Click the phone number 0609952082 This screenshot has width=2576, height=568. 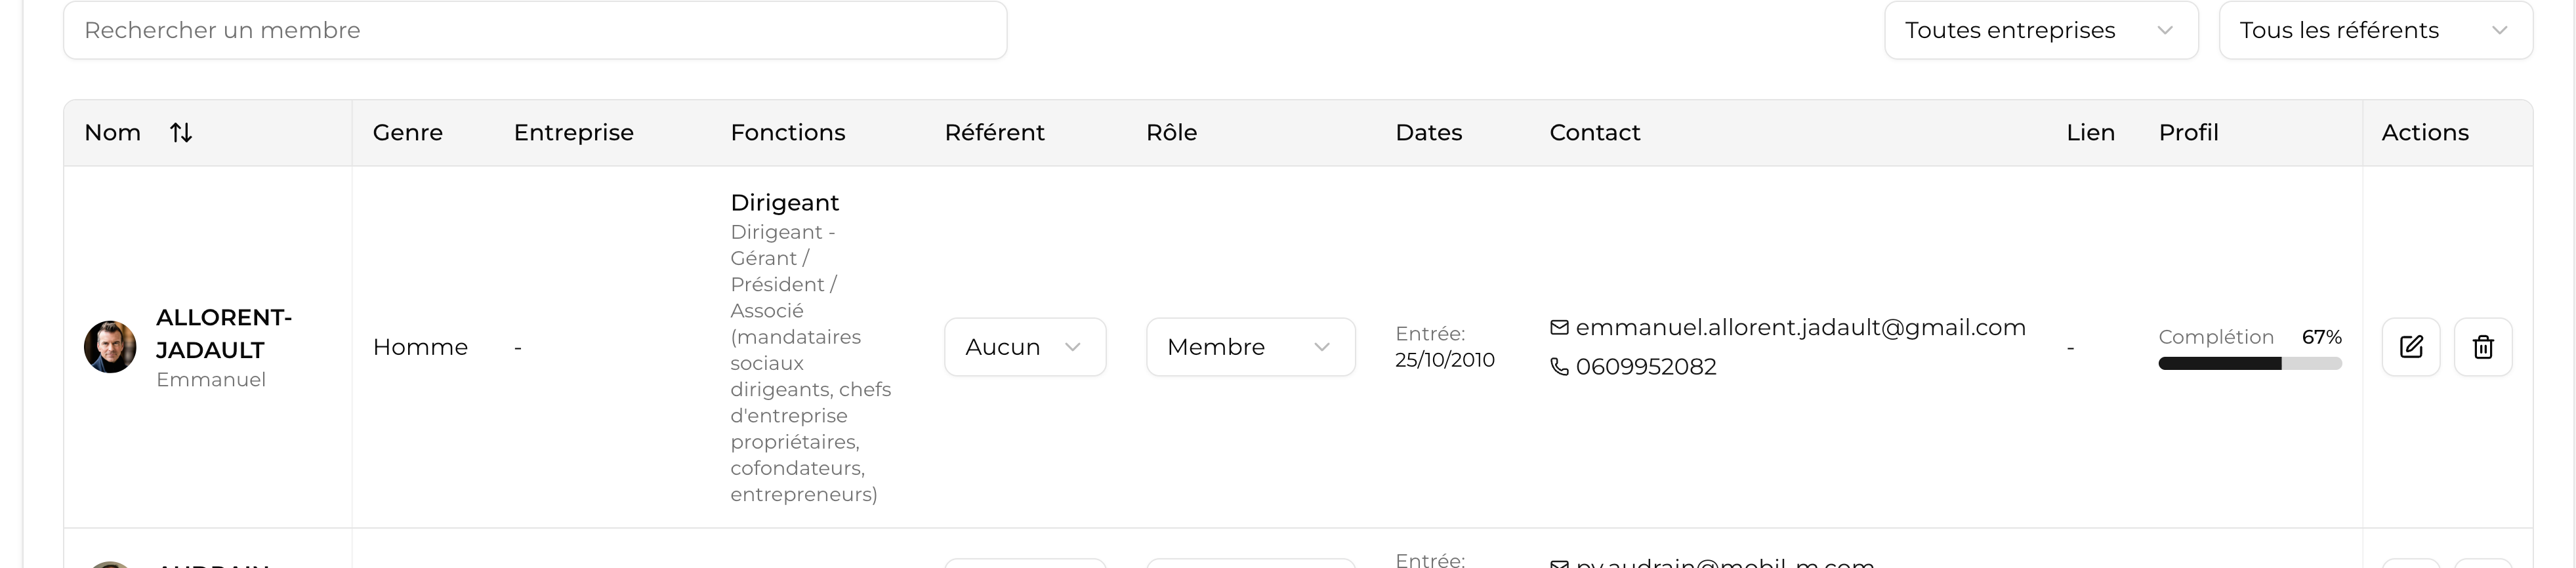click(x=1646, y=367)
